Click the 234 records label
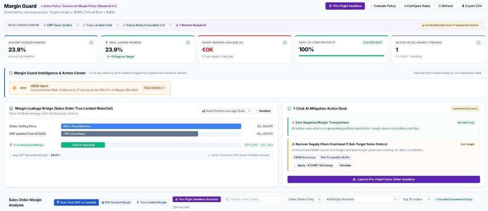Viewport: 488px width, 211px height. click(x=181, y=207)
